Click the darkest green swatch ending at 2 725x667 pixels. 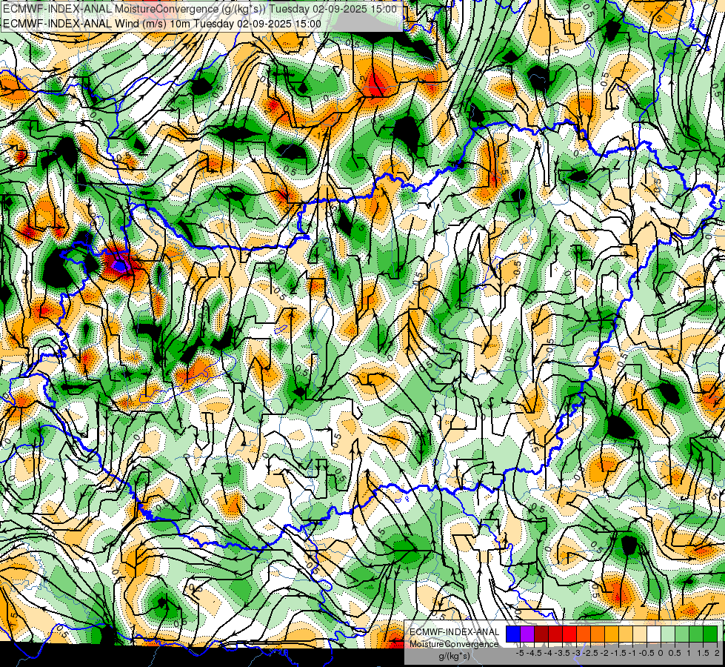coord(710,634)
